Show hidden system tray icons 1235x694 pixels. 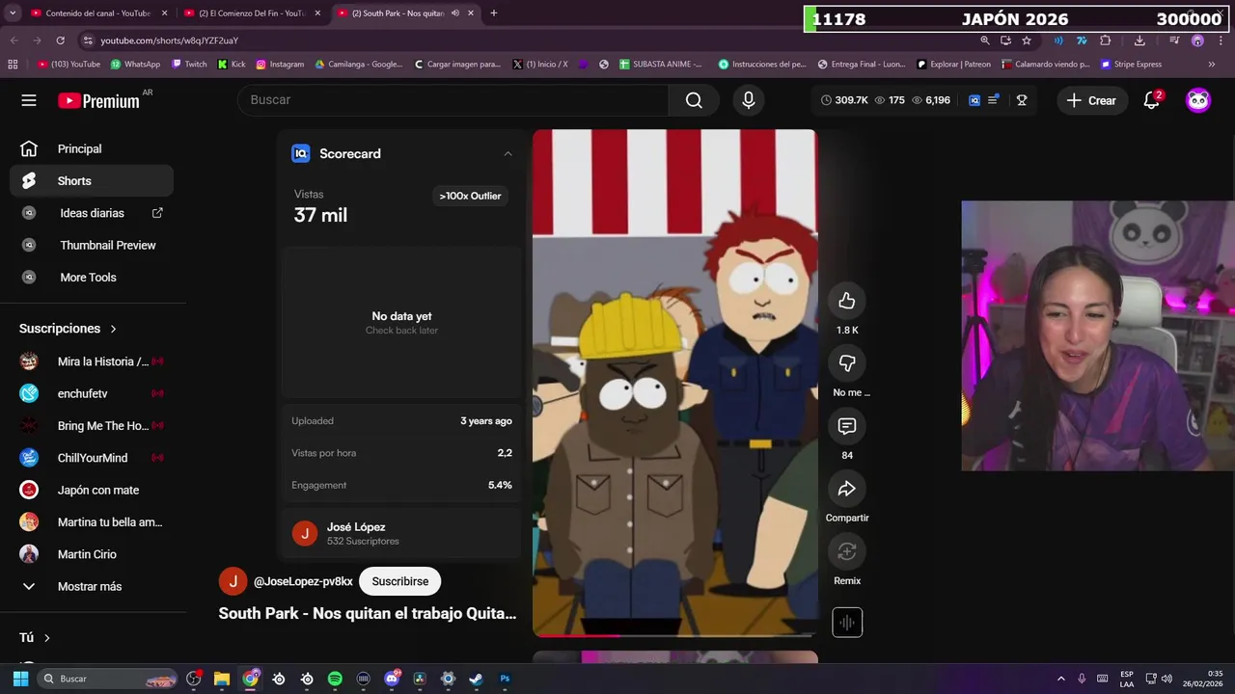pos(1060,679)
